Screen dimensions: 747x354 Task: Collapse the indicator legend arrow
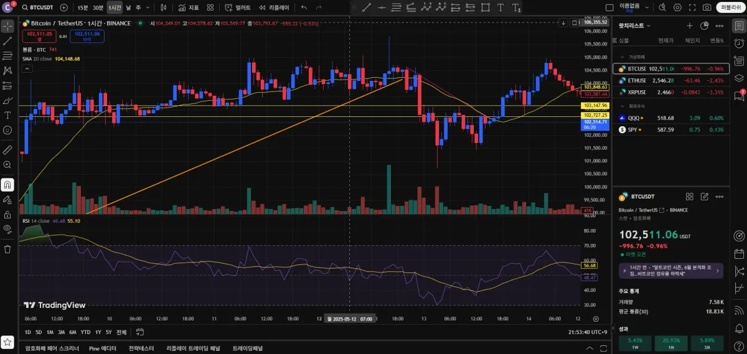point(27,68)
